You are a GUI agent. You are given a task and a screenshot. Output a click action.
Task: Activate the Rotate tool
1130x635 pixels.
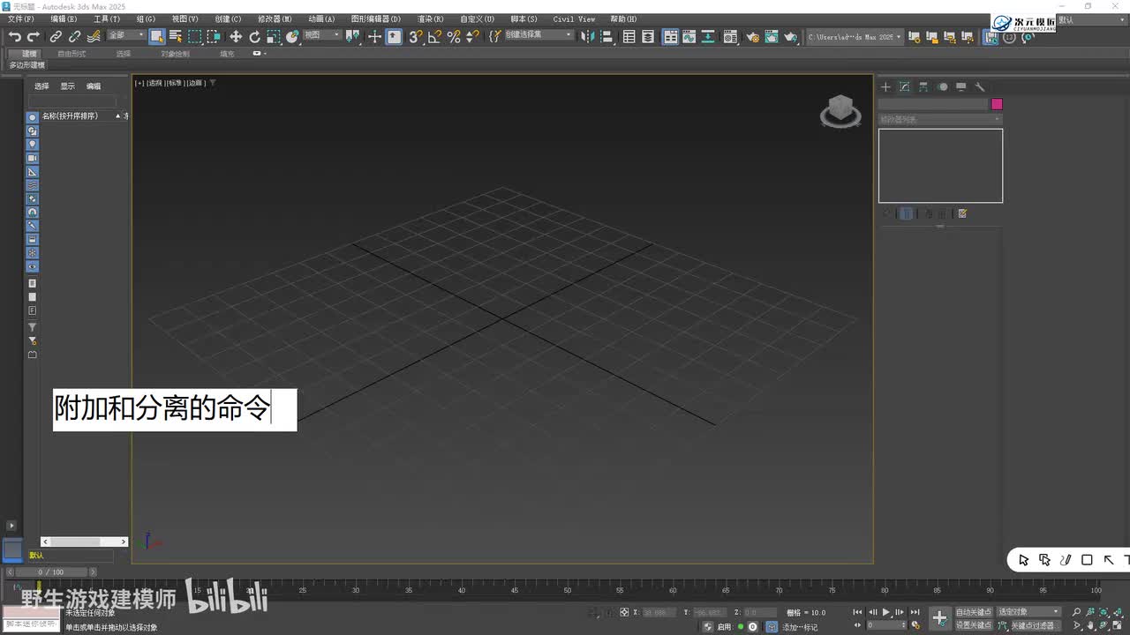click(255, 36)
